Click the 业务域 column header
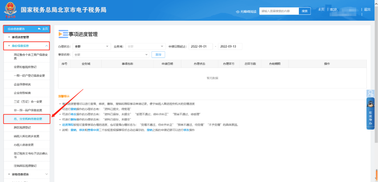 [x=86, y=64]
